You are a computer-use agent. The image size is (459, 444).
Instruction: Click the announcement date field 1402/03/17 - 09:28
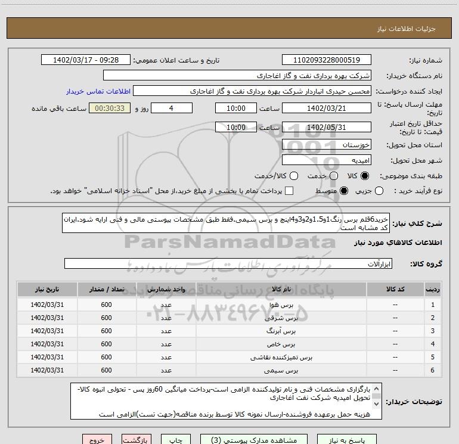pyautogui.click(x=86, y=60)
